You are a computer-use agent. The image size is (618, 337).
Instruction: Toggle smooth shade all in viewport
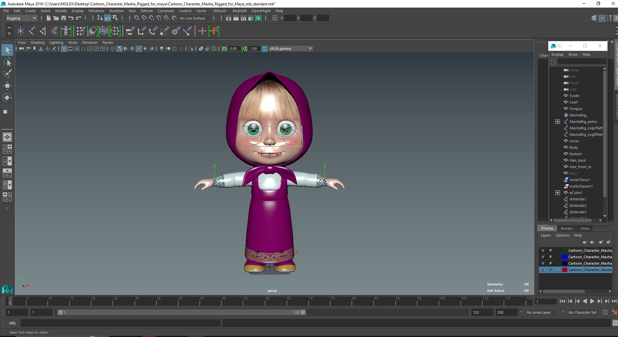tap(119, 49)
